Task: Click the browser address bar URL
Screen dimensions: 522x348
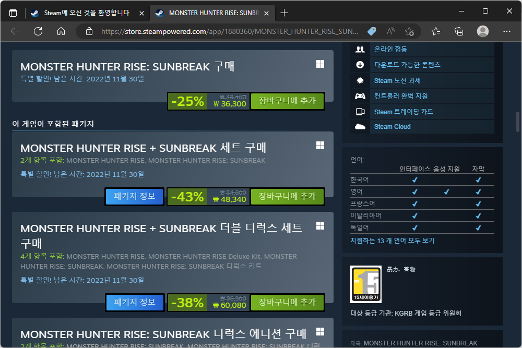Action: click(229, 31)
